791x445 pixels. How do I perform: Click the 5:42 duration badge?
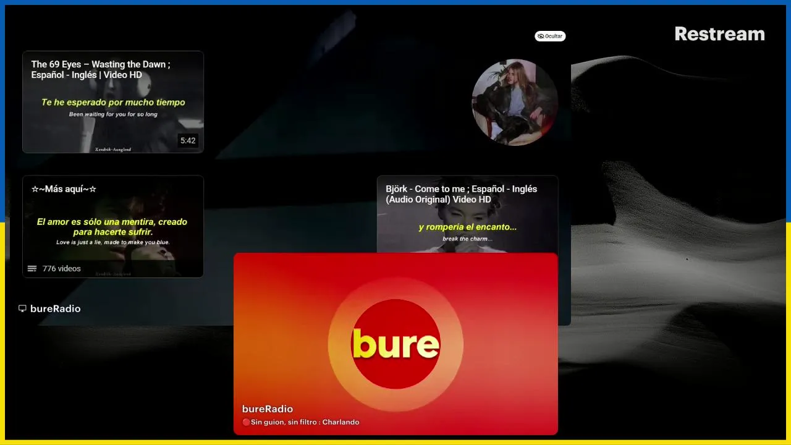point(188,140)
